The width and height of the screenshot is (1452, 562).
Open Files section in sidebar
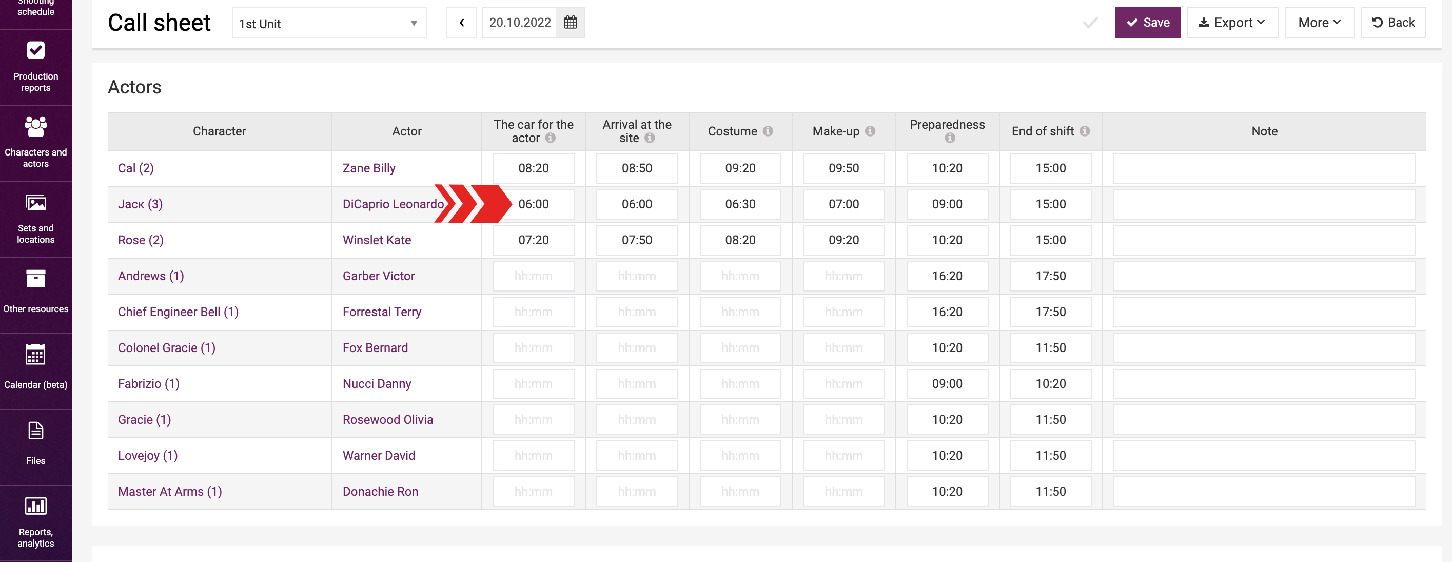(35, 447)
